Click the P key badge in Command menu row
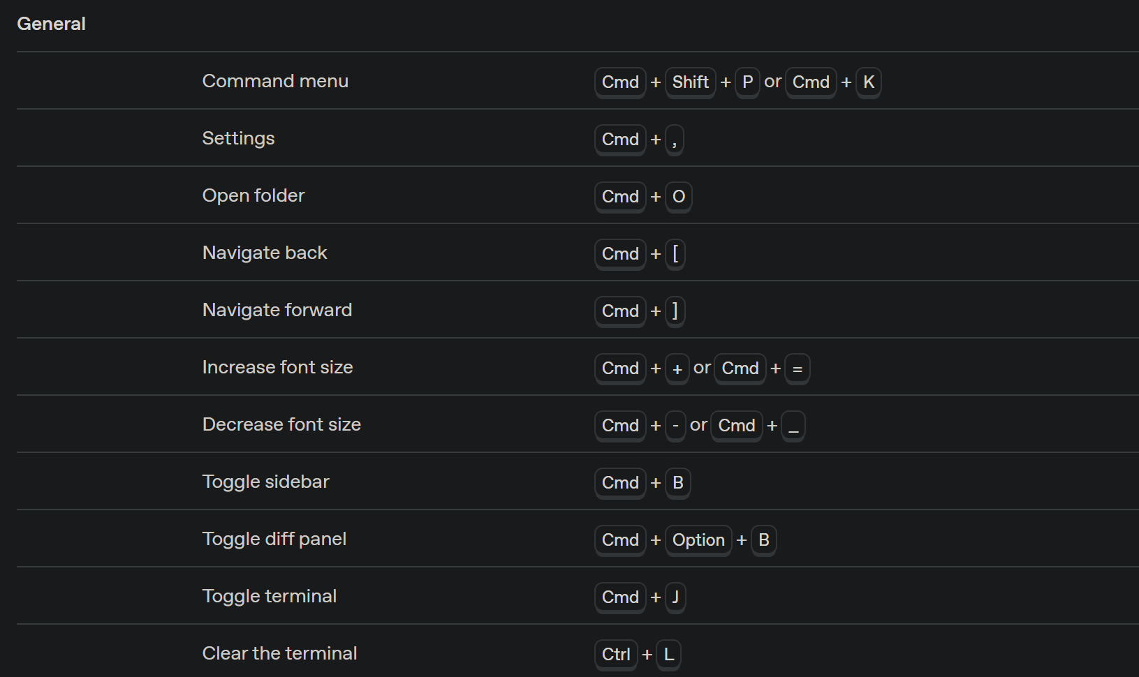1139x677 pixels. click(x=747, y=82)
